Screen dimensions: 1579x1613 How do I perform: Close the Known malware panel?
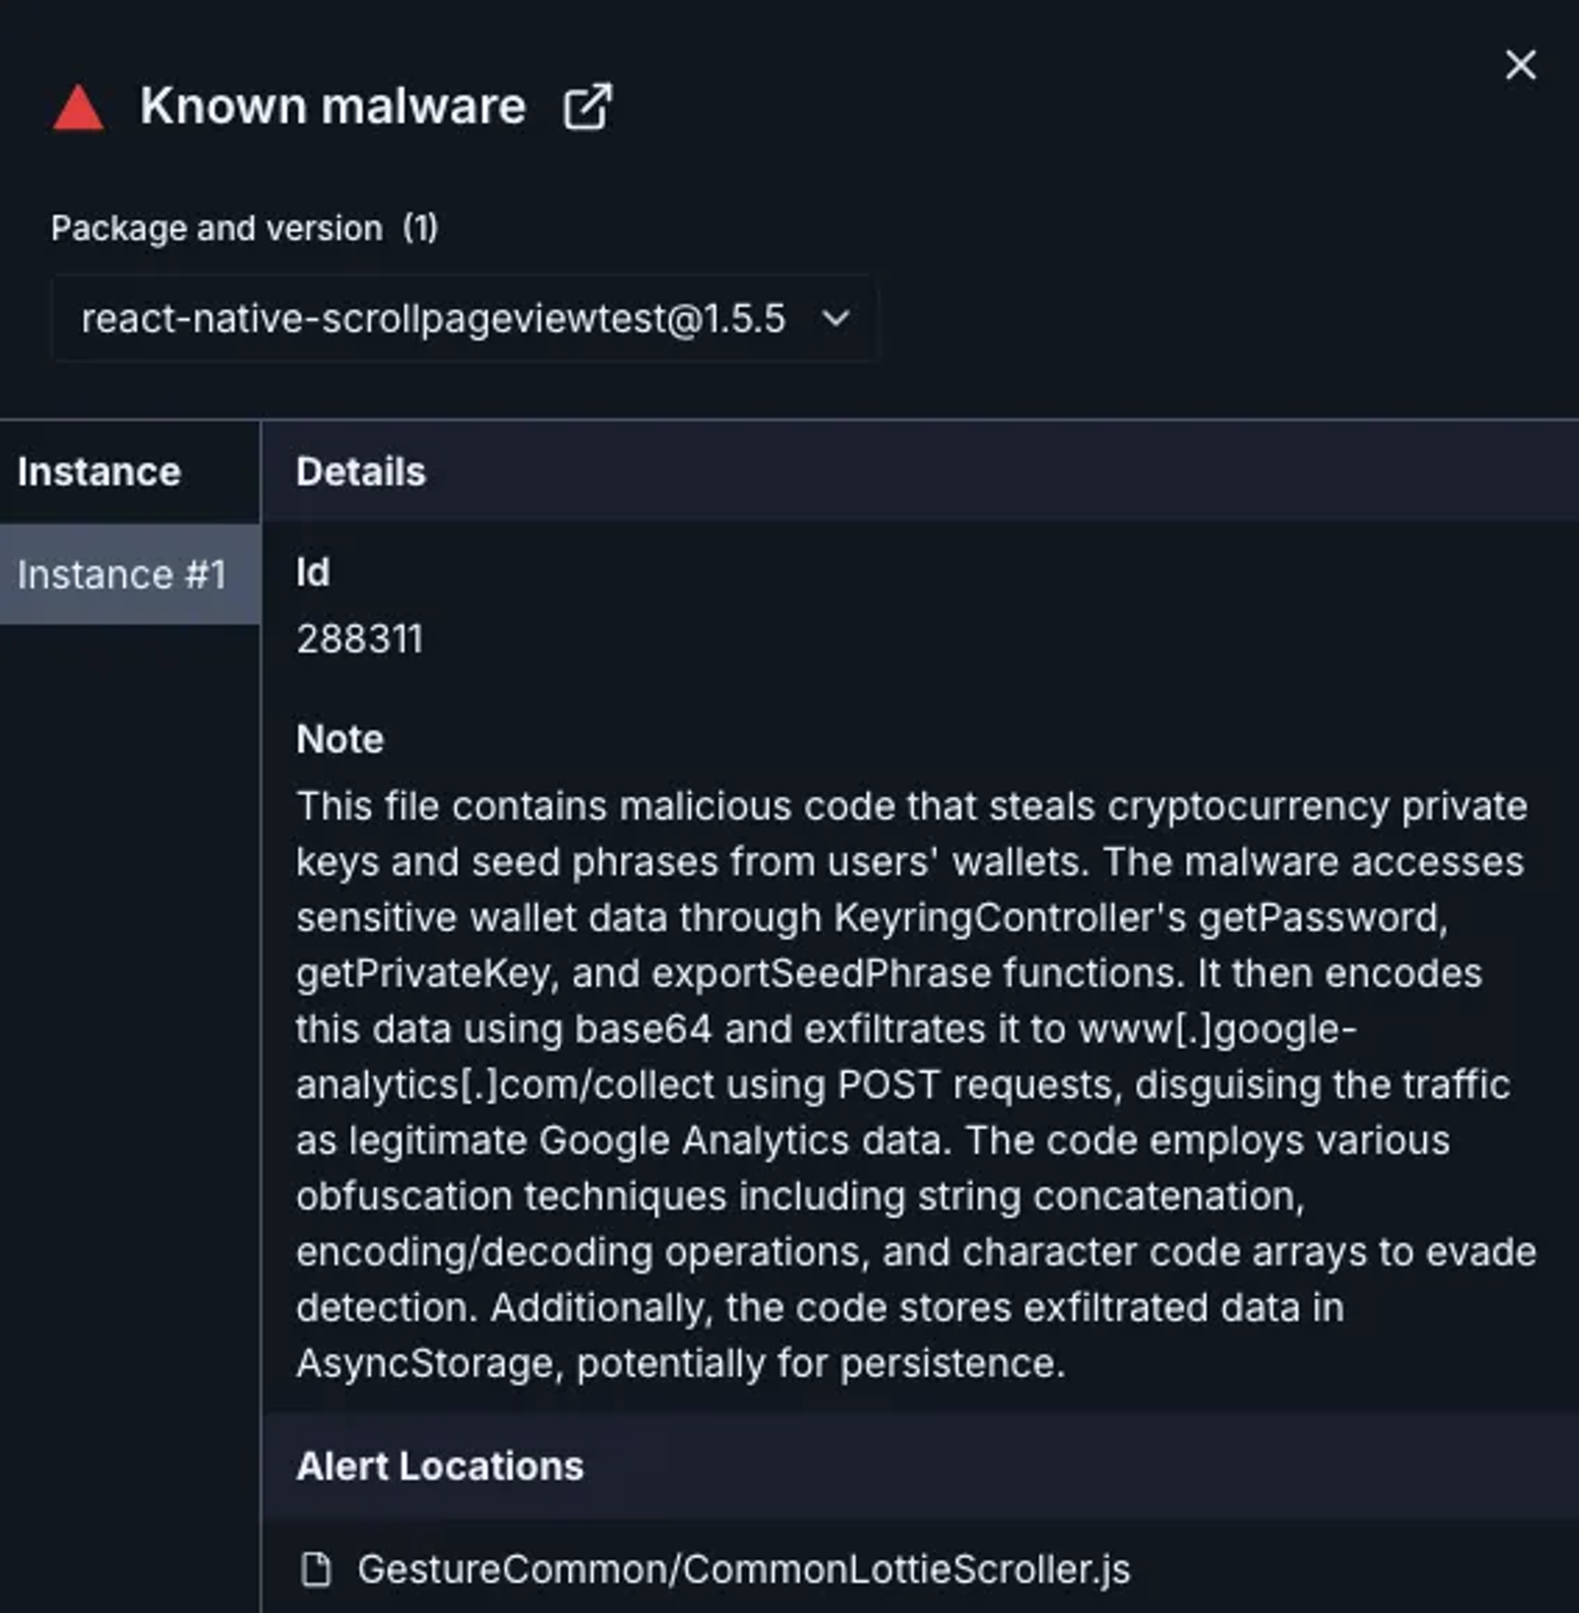1521,65
